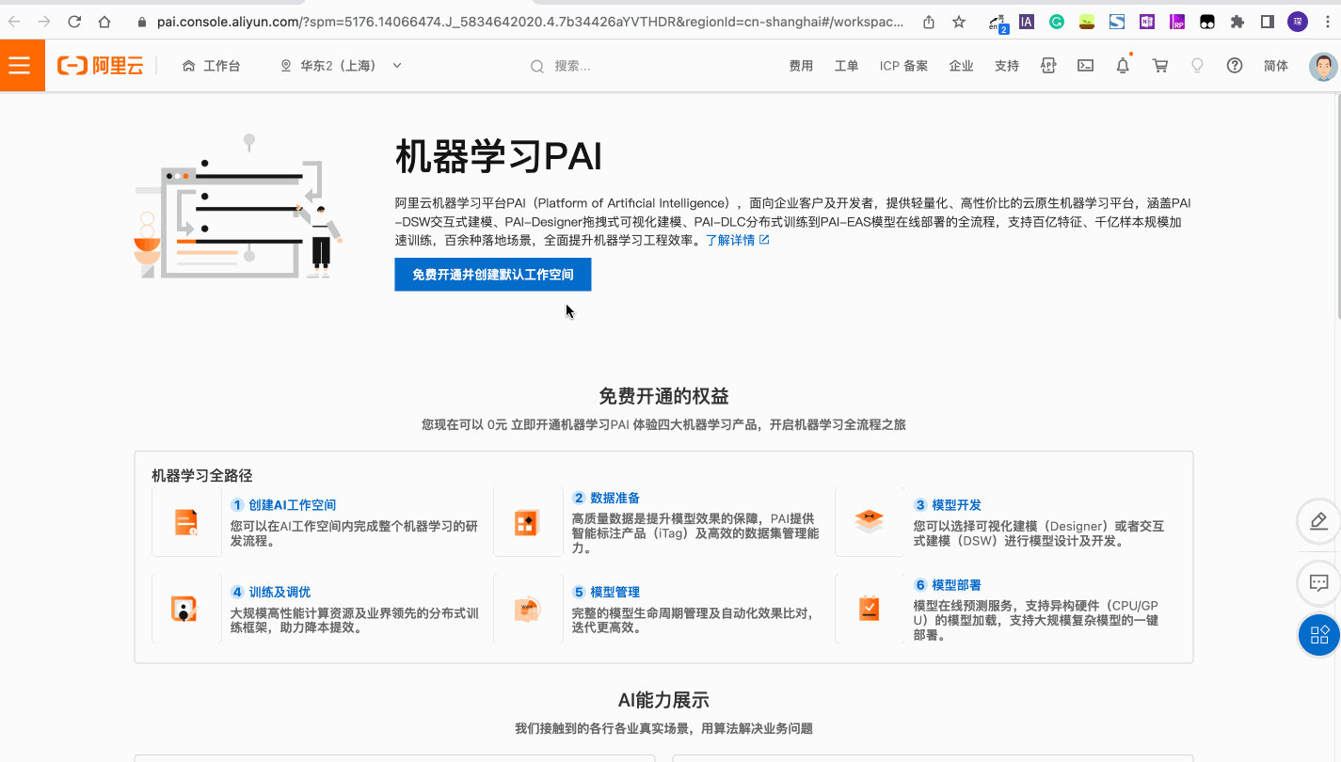Open the notification bell
Viewport: 1341px width, 762px height.
click(x=1123, y=66)
